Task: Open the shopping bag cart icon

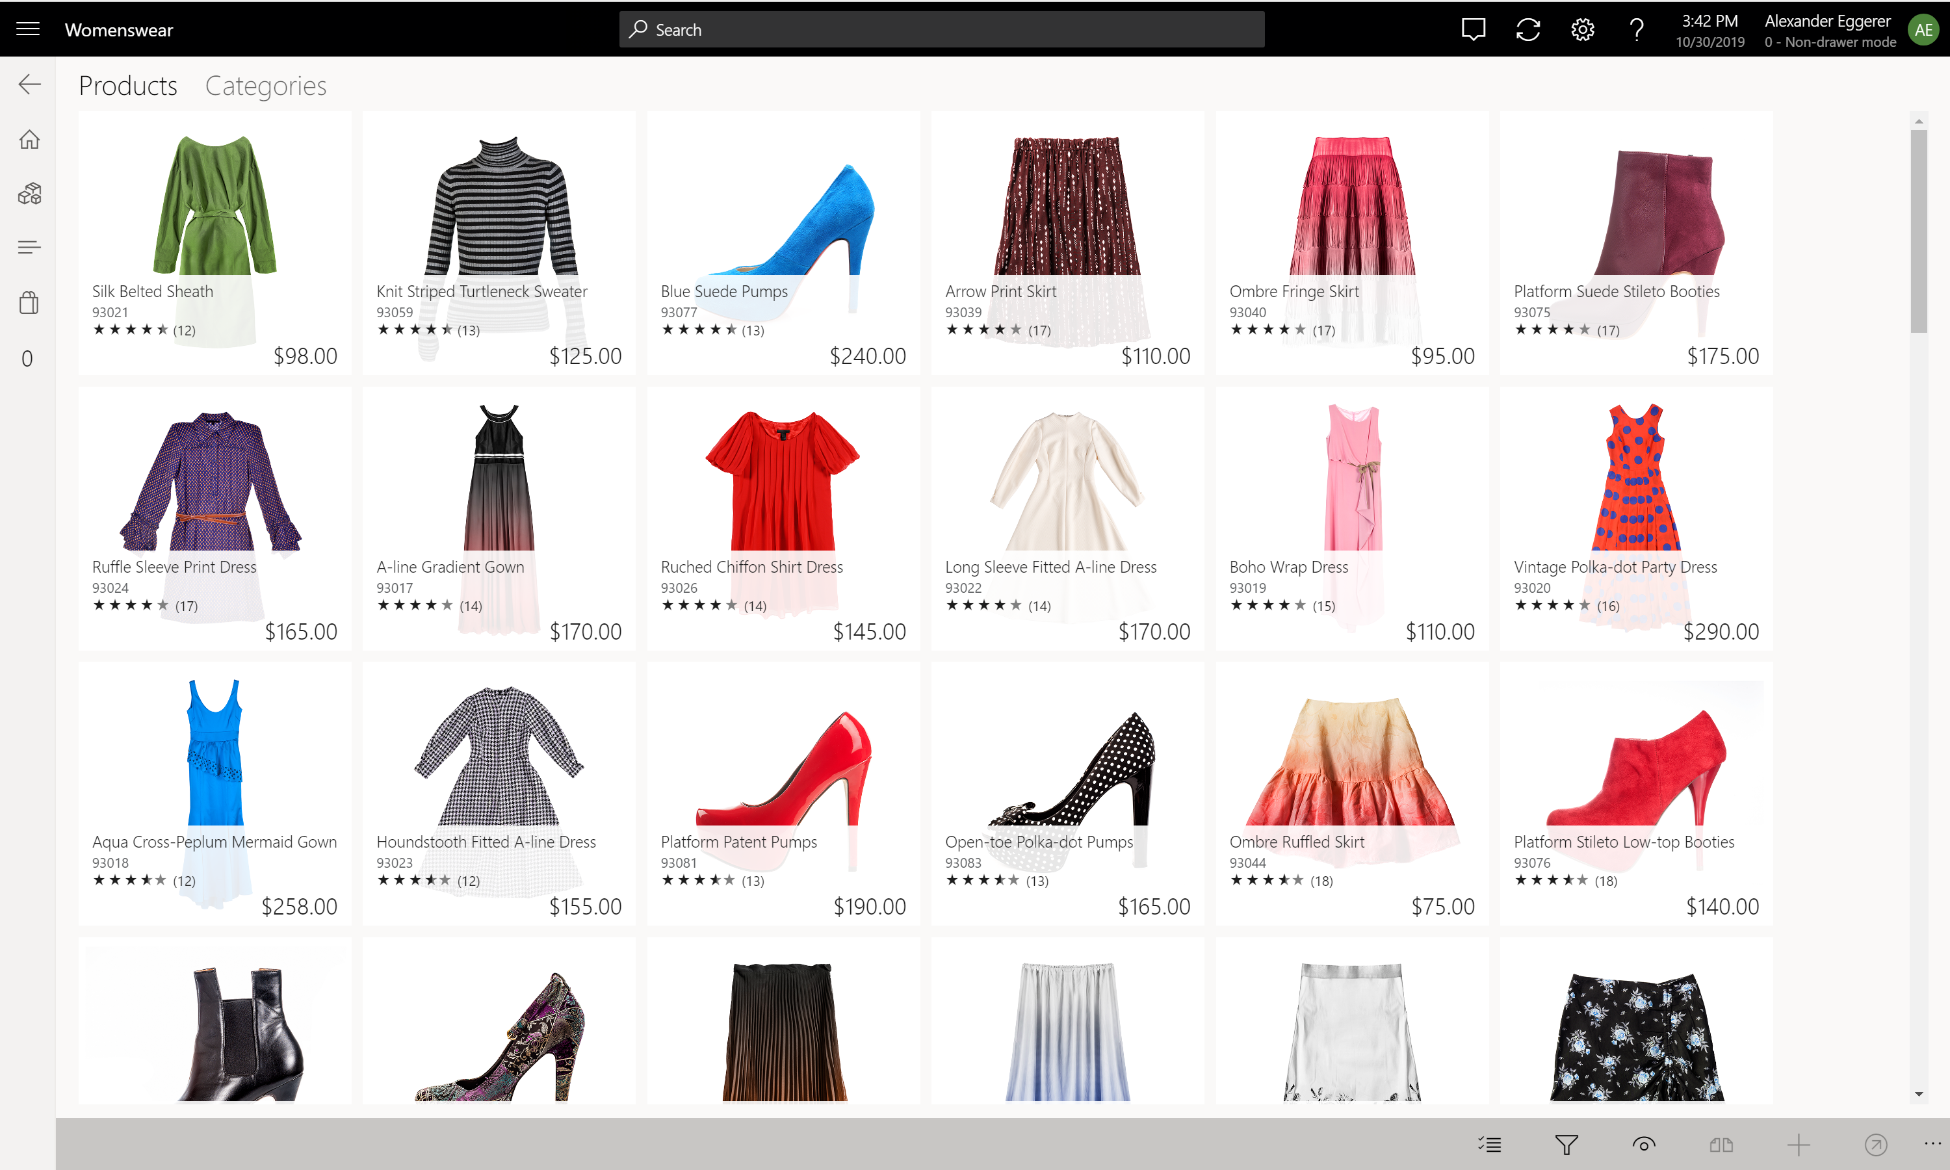Action: pyautogui.click(x=29, y=303)
